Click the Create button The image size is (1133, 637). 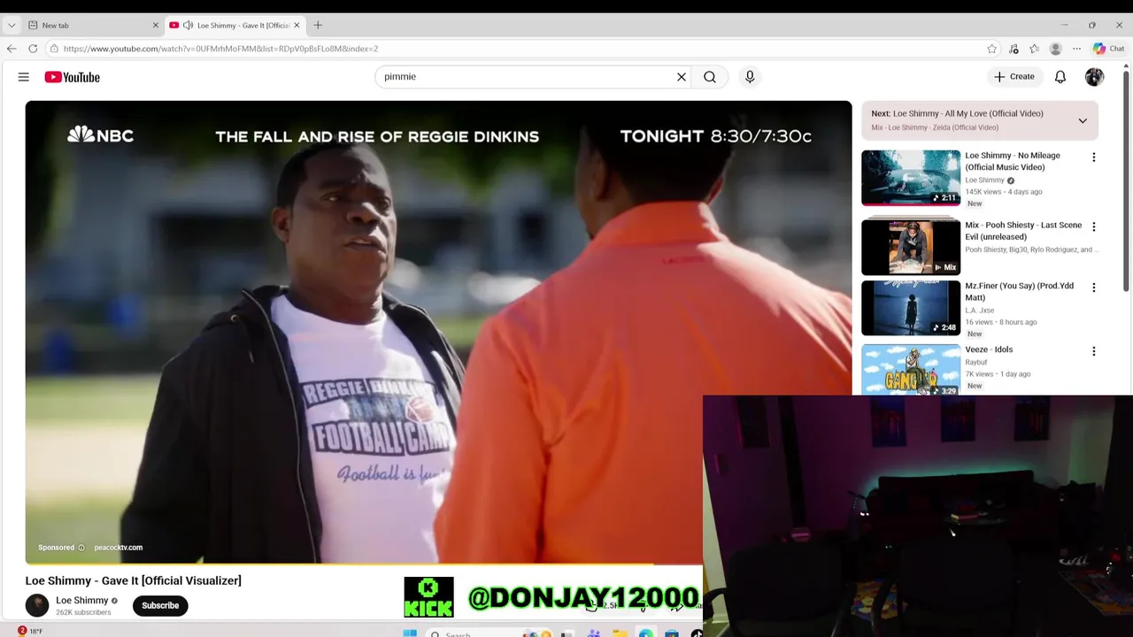coord(1014,77)
